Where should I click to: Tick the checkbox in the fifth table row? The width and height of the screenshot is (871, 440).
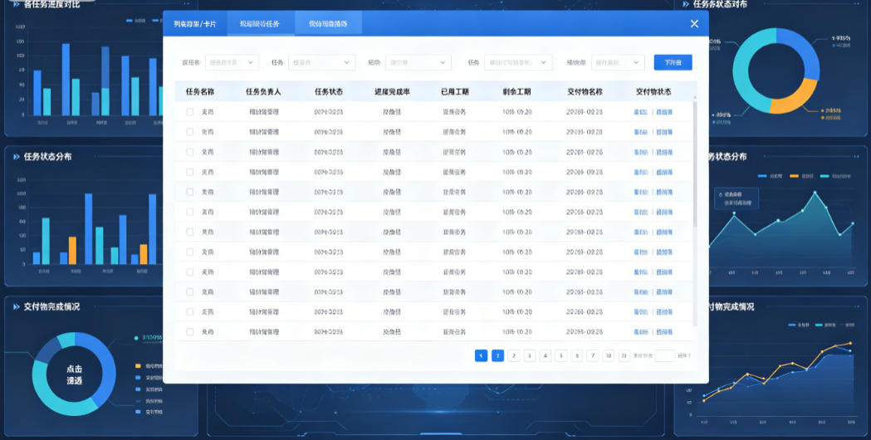click(x=190, y=192)
